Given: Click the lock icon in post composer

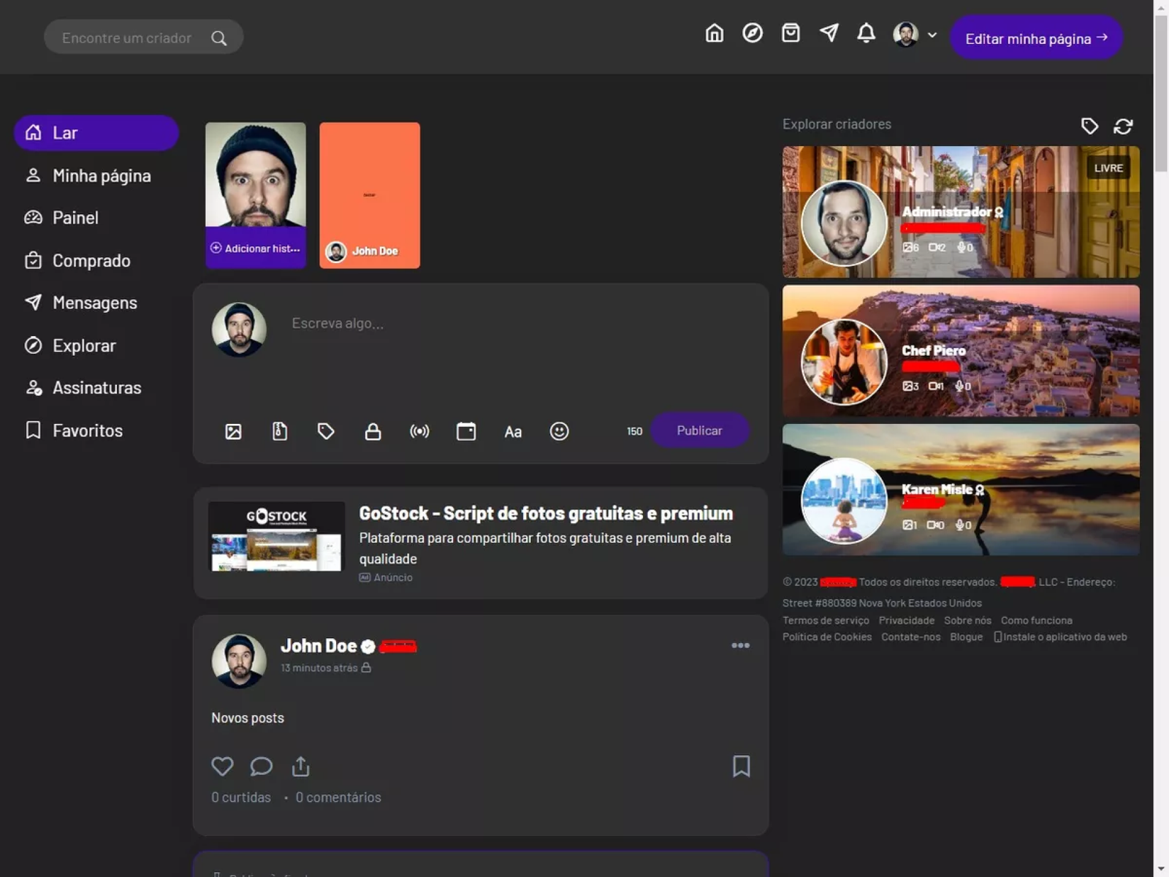Looking at the screenshot, I should (x=373, y=432).
